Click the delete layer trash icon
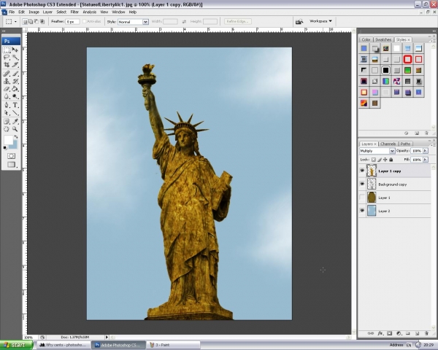This screenshot has height=350, width=438. coord(426,333)
